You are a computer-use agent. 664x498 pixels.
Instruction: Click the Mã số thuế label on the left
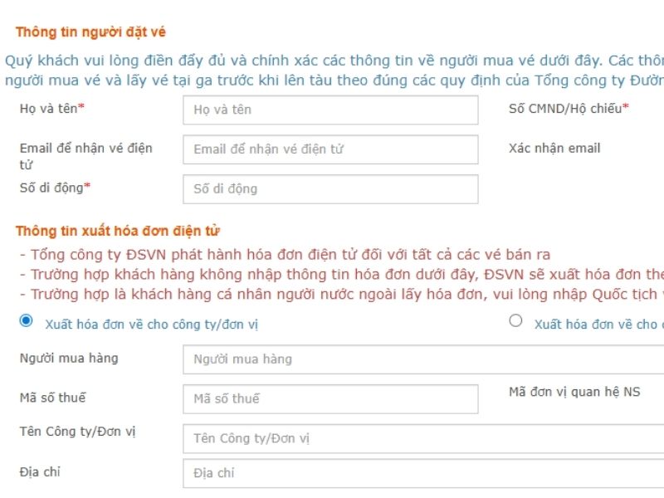pos(52,398)
